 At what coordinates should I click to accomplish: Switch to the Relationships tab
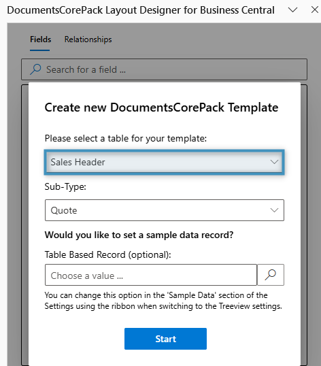click(88, 39)
